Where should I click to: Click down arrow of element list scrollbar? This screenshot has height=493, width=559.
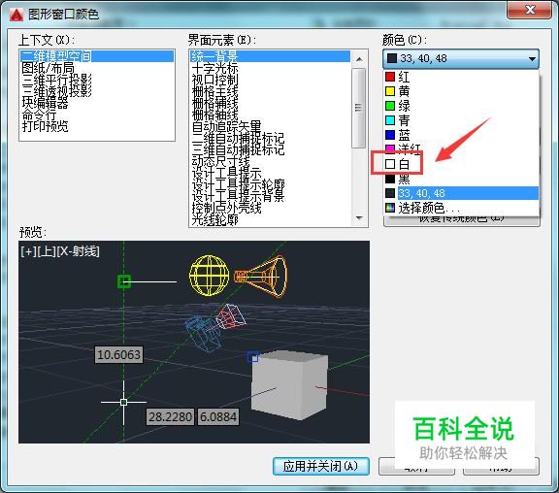coord(359,217)
